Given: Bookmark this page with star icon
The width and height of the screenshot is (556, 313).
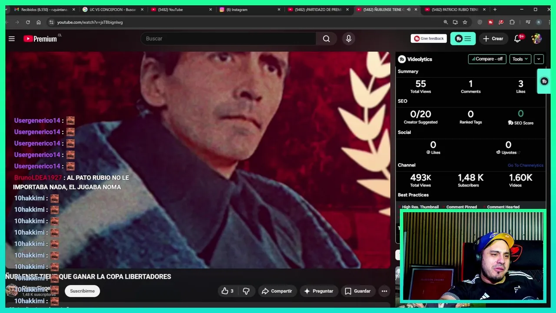Looking at the screenshot, I should (x=465, y=22).
